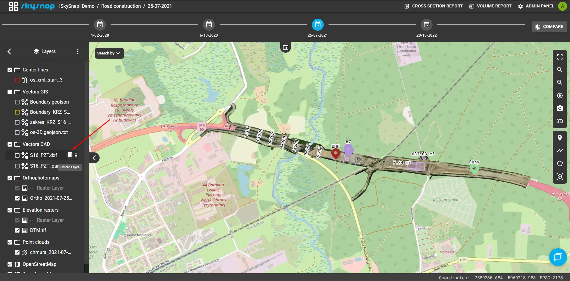Open the Layers three-dot options menu

click(78, 51)
